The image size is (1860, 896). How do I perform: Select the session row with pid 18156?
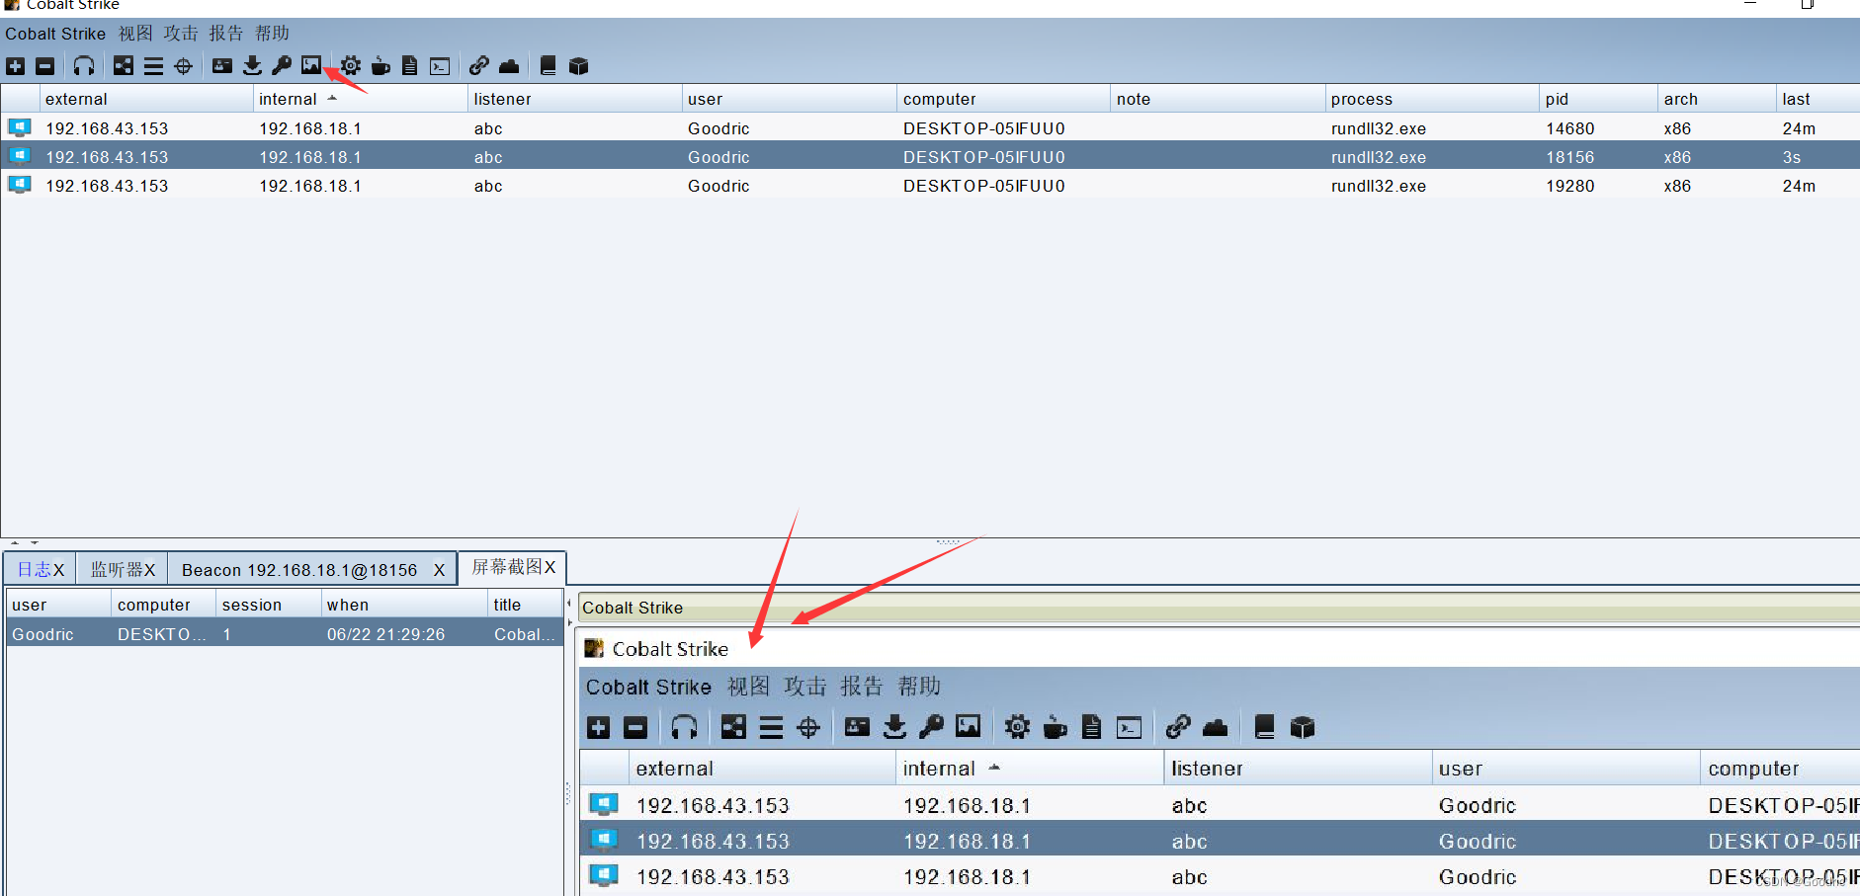click(x=930, y=156)
